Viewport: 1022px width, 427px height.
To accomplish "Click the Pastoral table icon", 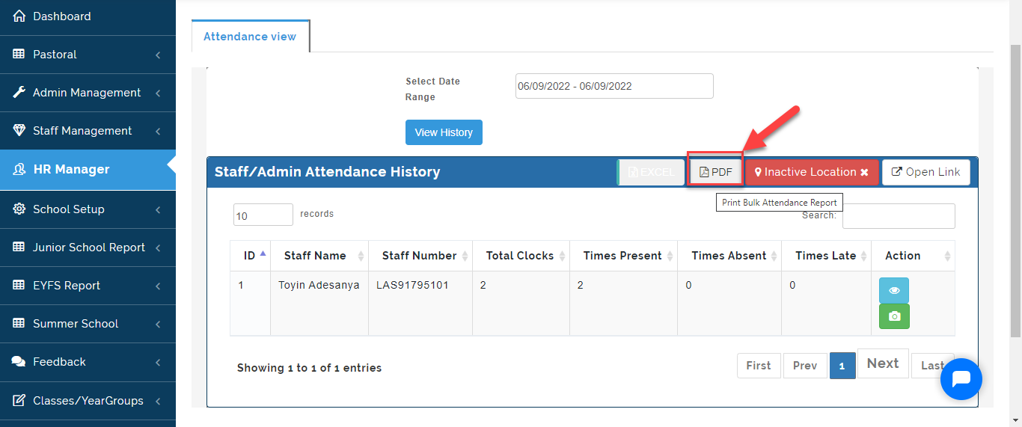I will pyautogui.click(x=19, y=54).
